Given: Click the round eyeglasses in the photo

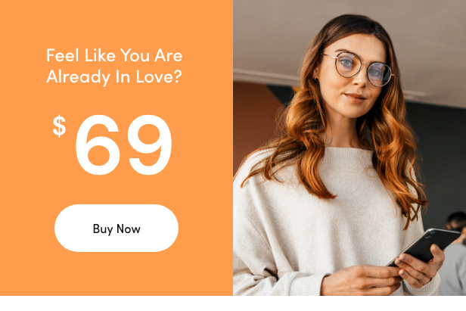Looking at the screenshot, I should point(359,69).
